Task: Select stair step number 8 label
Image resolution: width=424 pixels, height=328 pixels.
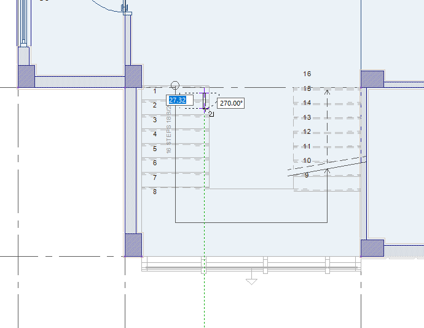Action: point(155,192)
